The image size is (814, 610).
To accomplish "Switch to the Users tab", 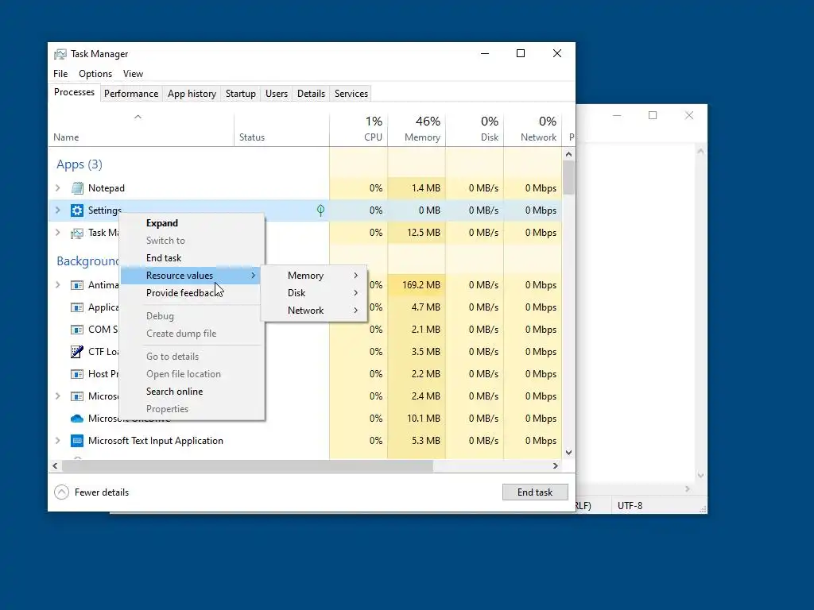I will pos(276,94).
